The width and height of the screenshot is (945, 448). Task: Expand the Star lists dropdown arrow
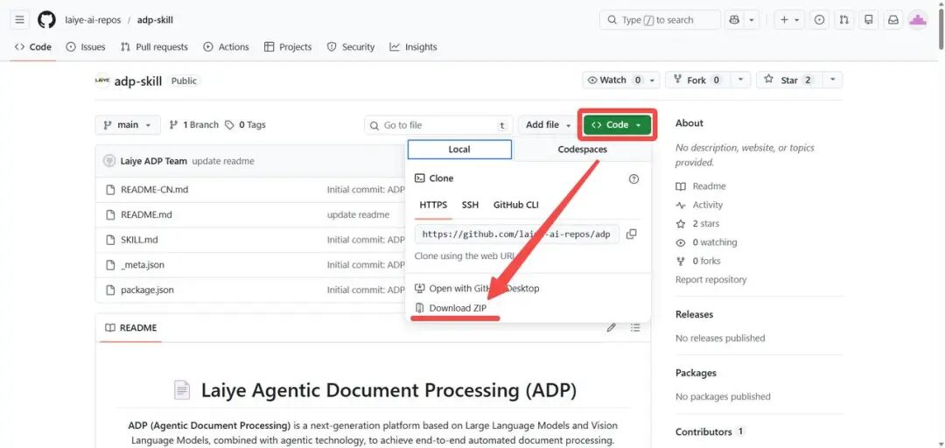click(833, 80)
